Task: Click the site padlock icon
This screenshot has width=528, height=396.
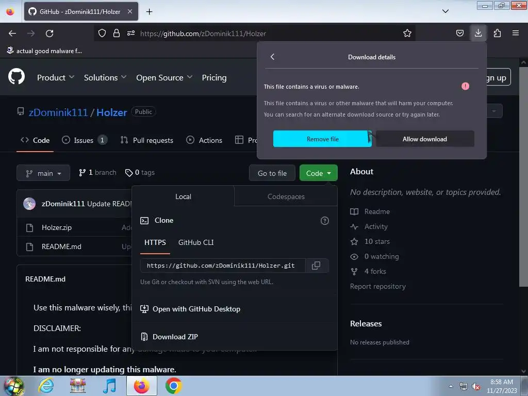Action: pyautogui.click(x=117, y=33)
